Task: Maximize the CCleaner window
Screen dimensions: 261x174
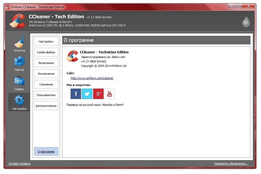Action: [x=239, y=6]
